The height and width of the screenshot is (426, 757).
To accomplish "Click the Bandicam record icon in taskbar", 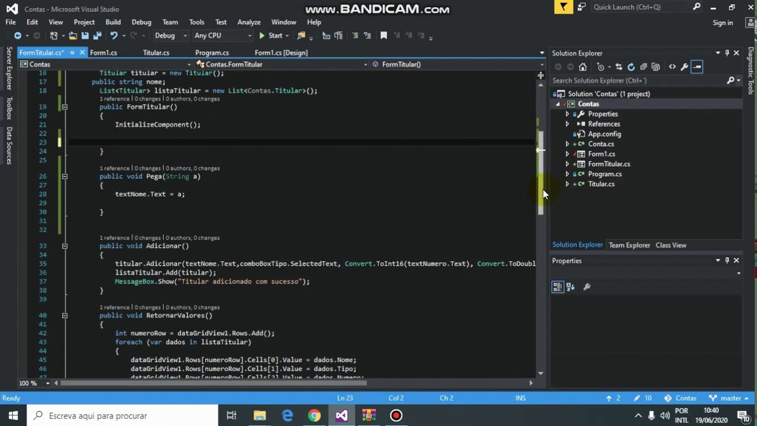I will pyautogui.click(x=396, y=415).
